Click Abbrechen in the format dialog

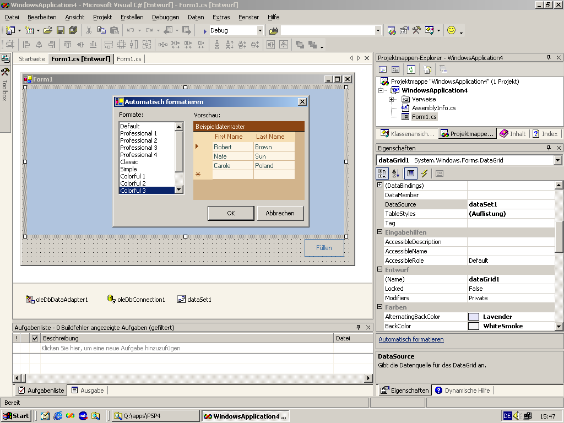coord(280,213)
